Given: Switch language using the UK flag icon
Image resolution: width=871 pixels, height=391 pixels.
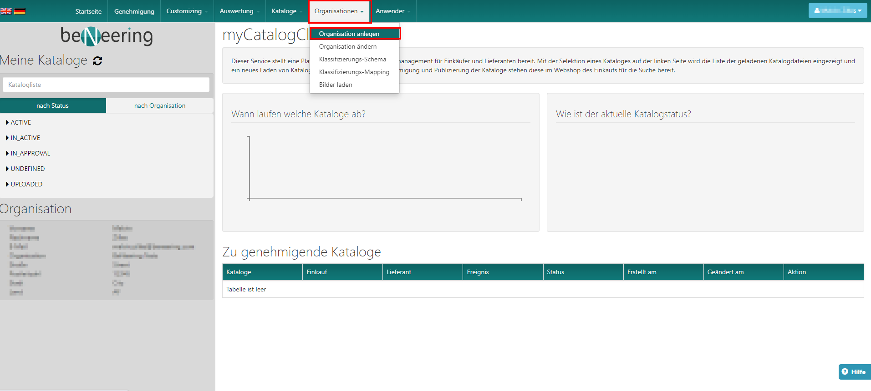Looking at the screenshot, I should pos(6,11).
